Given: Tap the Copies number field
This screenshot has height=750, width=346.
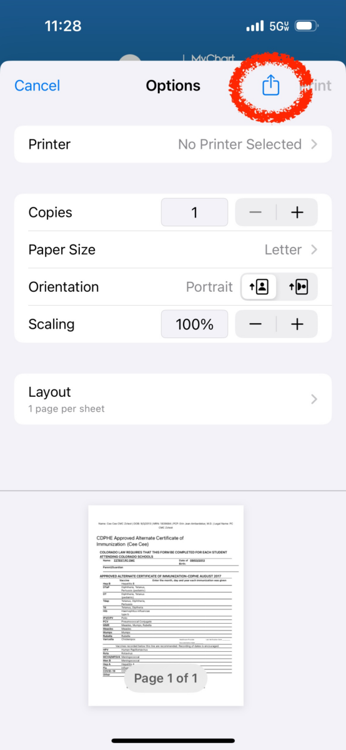Looking at the screenshot, I should 194,212.
